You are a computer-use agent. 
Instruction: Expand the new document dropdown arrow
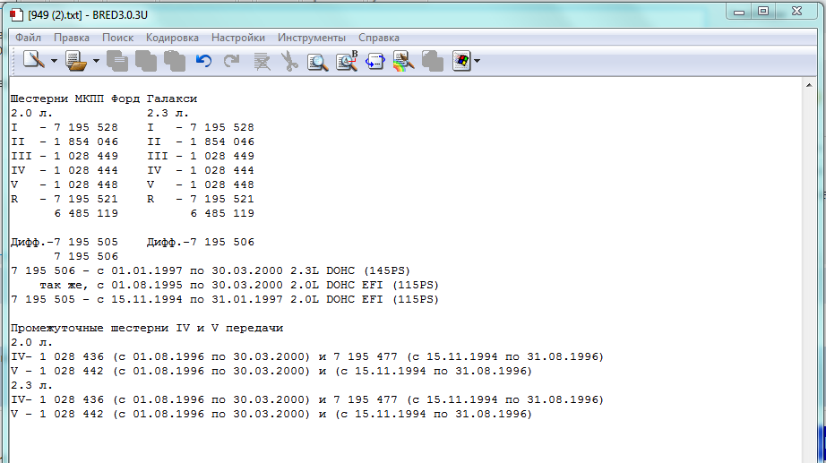click(x=54, y=61)
